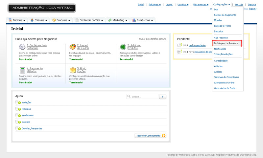Click the help icon next to Dúvidas_Frequentes

[18, 128]
